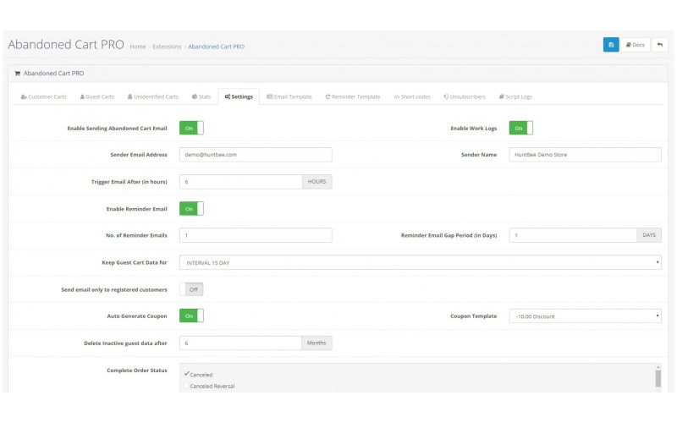This screenshot has width=677, height=423.
Task: Enable Send email only to registered customers
Action: pyautogui.click(x=192, y=289)
